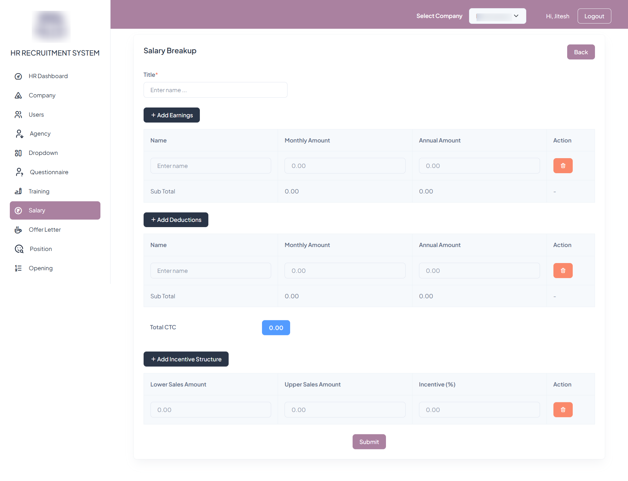Click Add Incentive Structure button
The height and width of the screenshot is (481, 628).
pyautogui.click(x=186, y=359)
